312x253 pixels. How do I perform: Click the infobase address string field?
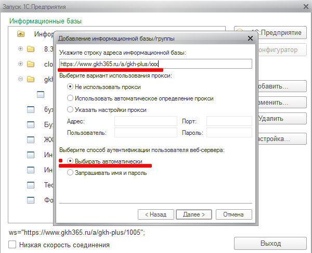tap(155, 64)
